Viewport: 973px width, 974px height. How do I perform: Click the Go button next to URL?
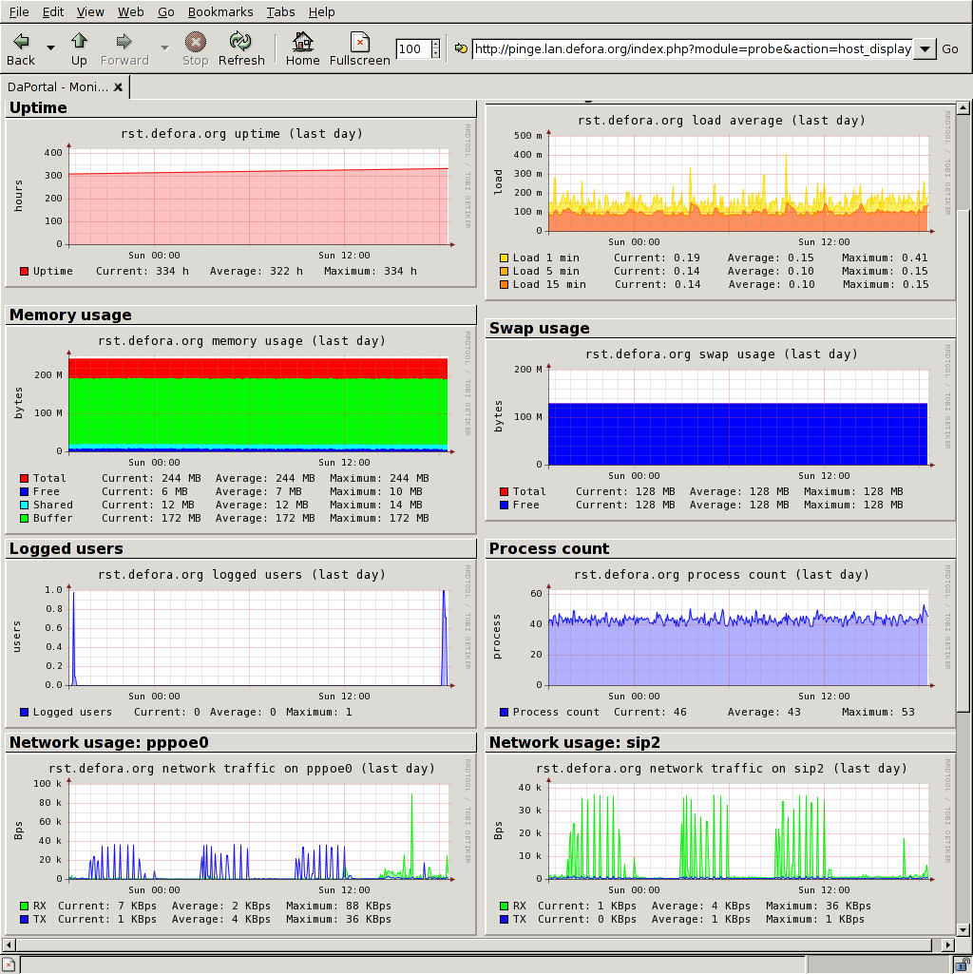(950, 49)
